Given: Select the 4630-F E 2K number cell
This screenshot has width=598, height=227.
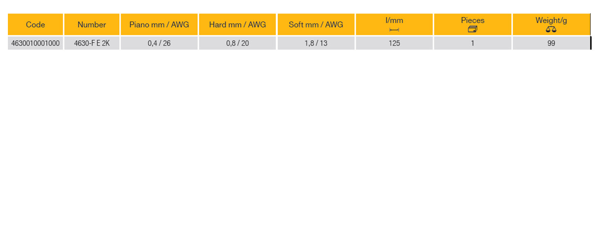Looking at the screenshot, I should 92,43.
